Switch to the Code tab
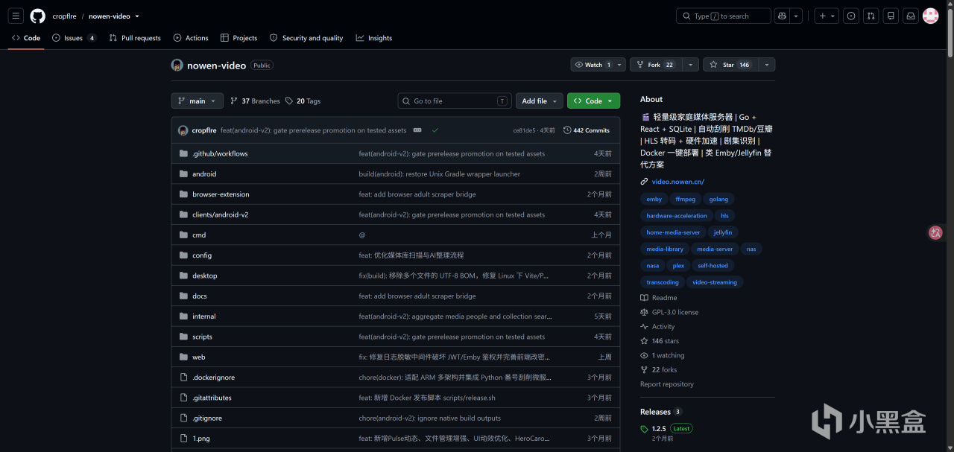 [x=26, y=38]
